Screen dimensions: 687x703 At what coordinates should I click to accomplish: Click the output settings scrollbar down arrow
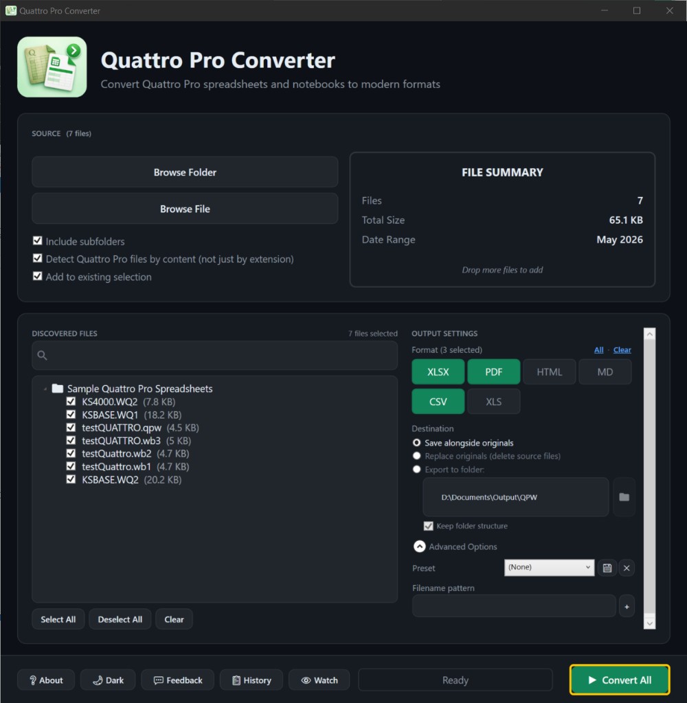coord(649,623)
